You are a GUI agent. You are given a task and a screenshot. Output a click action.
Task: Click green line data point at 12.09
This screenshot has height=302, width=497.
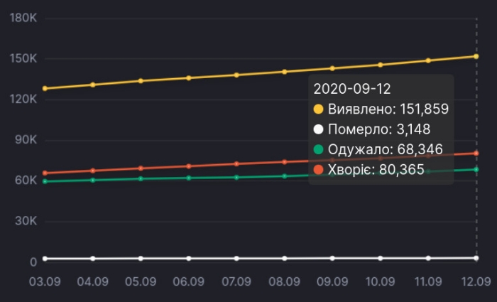[476, 169]
